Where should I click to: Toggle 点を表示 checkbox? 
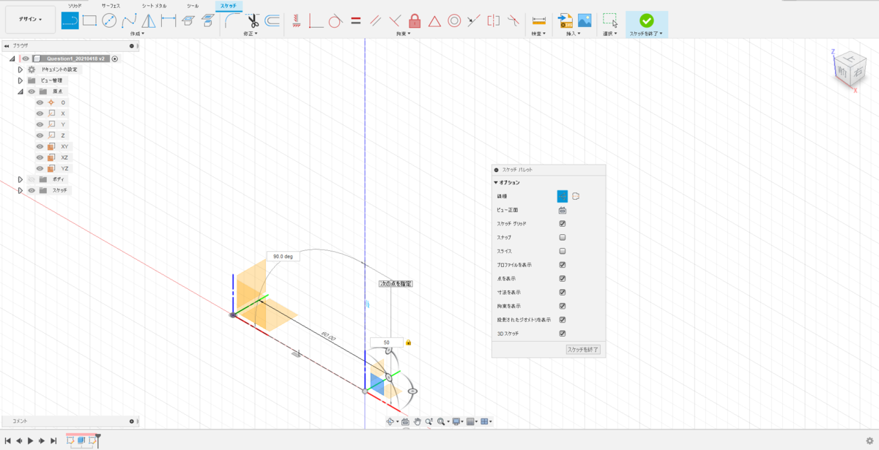coord(563,279)
